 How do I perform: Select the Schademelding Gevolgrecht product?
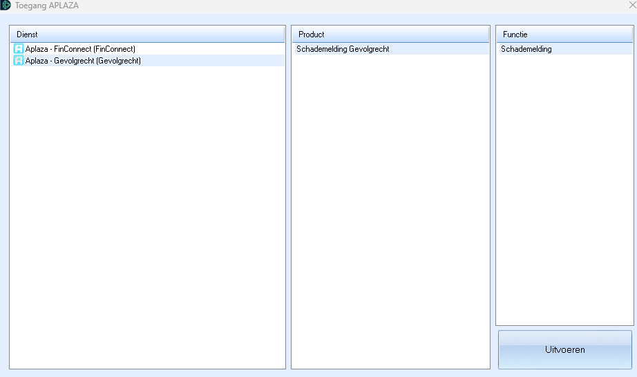point(391,49)
